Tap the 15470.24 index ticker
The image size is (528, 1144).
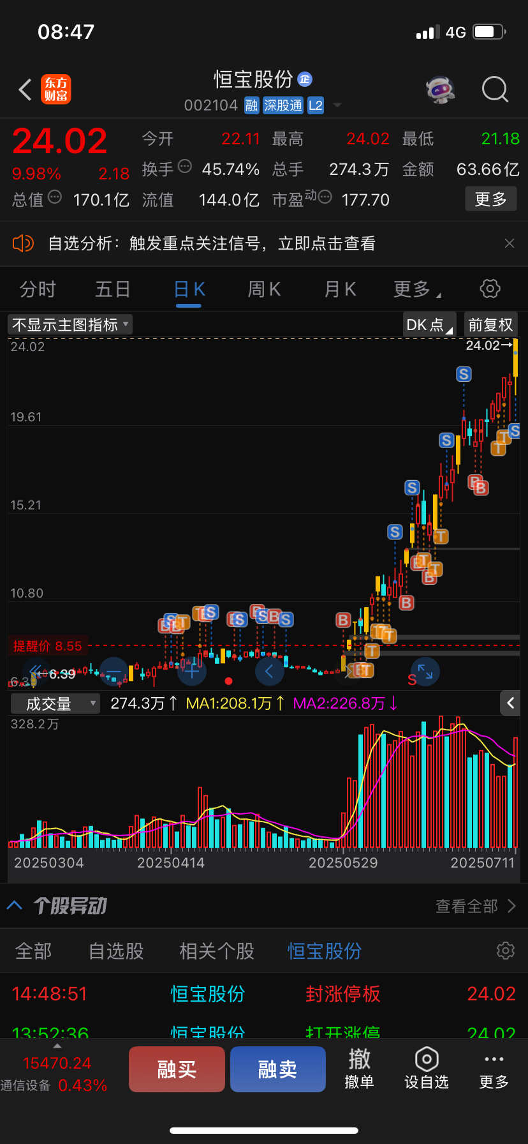tap(57, 1064)
